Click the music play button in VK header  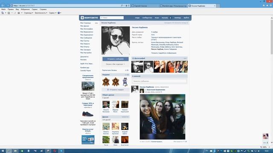[x=171, y=18]
